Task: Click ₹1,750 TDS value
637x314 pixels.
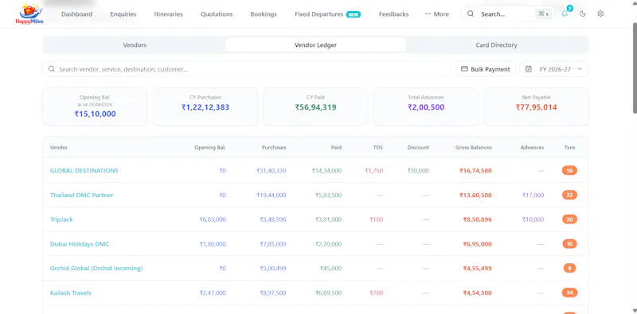Action: pos(373,171)
